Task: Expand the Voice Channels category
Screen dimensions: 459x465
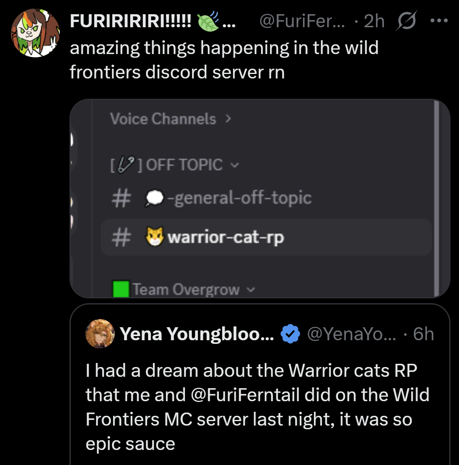Action: pos(170,119)
